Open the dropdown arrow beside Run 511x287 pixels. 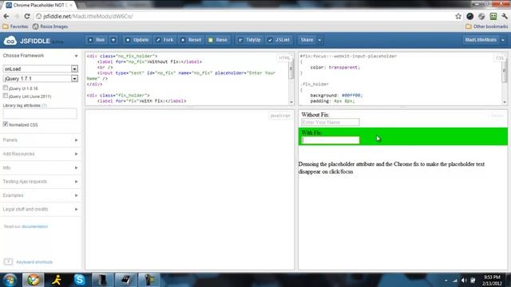(113, 40)
